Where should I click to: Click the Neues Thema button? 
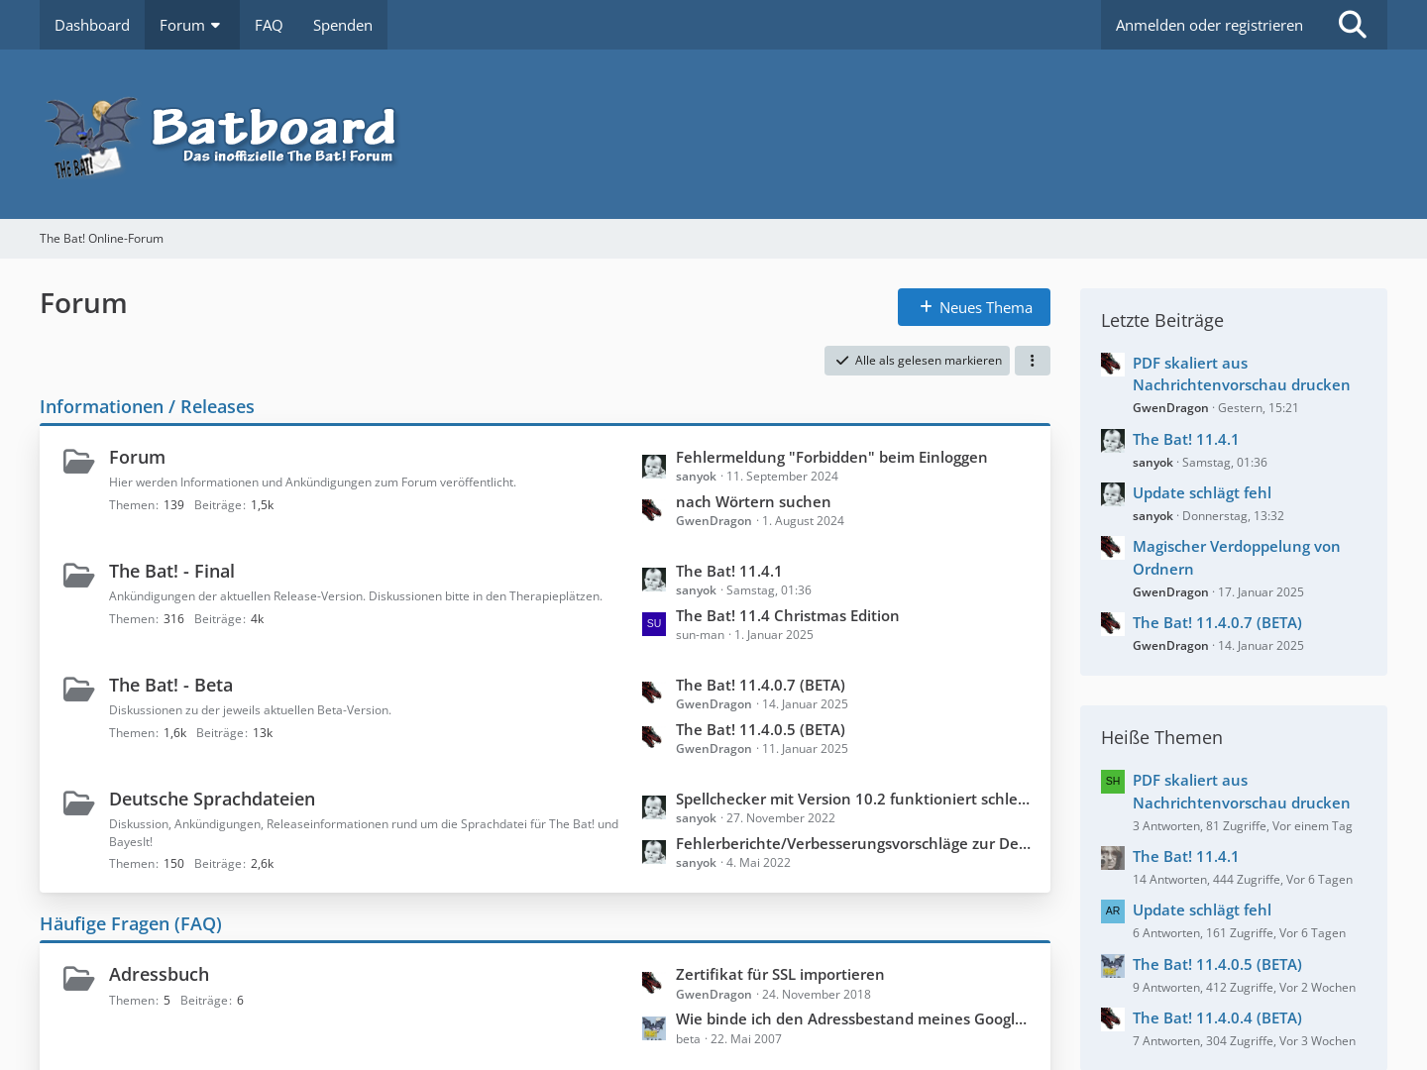point(974,307)
